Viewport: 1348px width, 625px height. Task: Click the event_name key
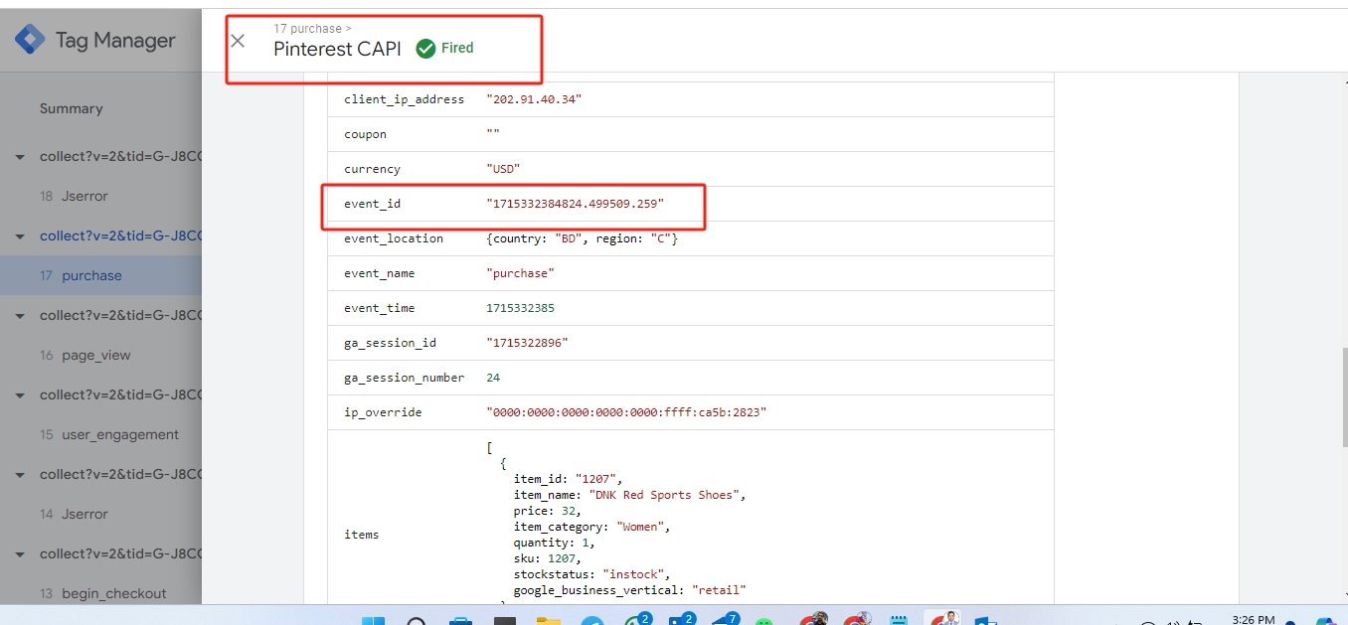pos(379,273)
